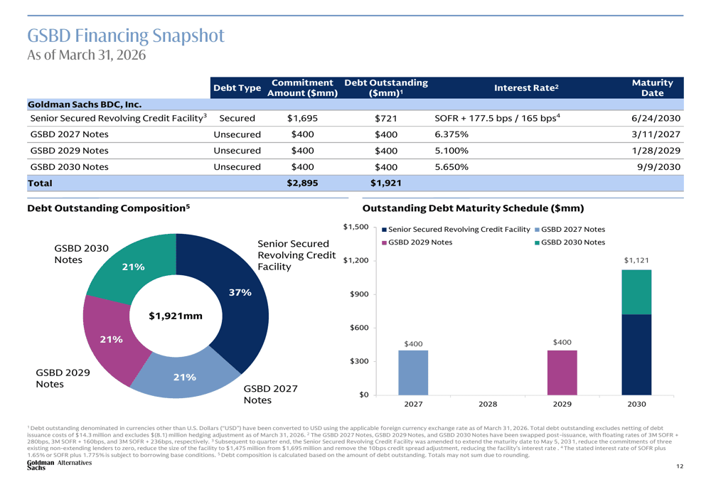Click the purple 2029 bar in the chart
This screenshot has width=711, height=487.
click(x=562, y=373)
